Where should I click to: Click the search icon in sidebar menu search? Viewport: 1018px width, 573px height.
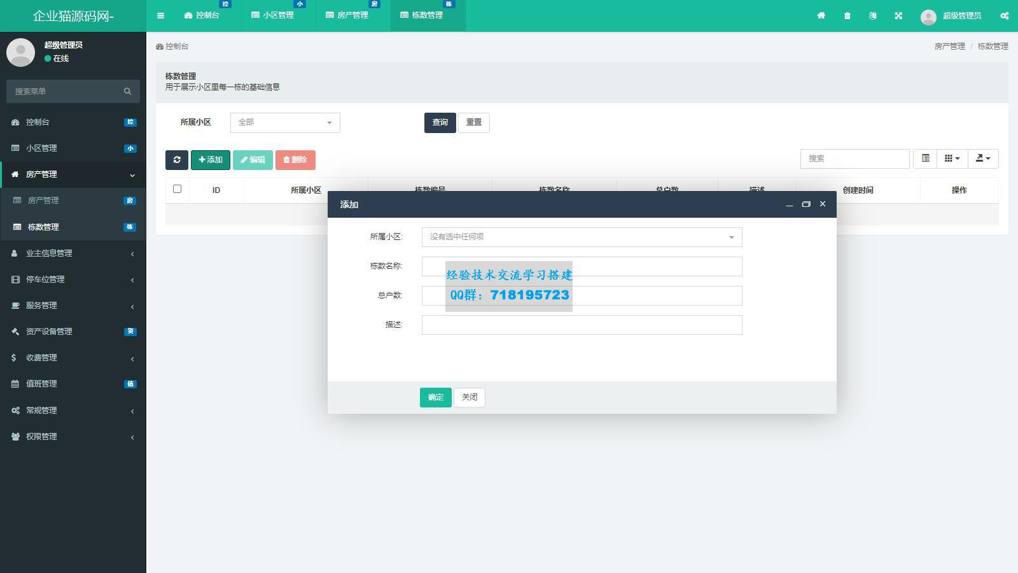tap(127, 91)
